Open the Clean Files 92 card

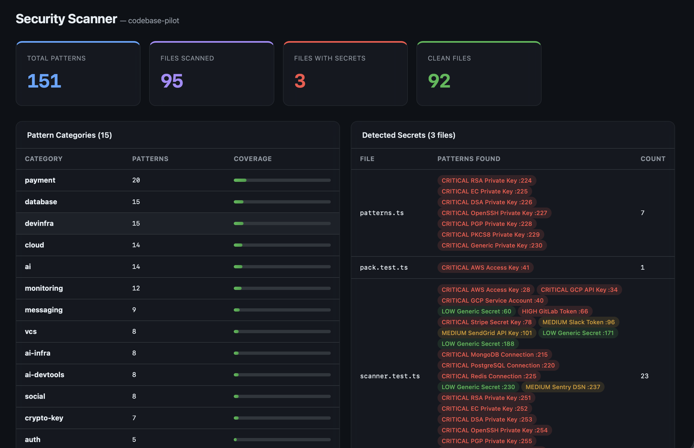(x=478, y=74)
